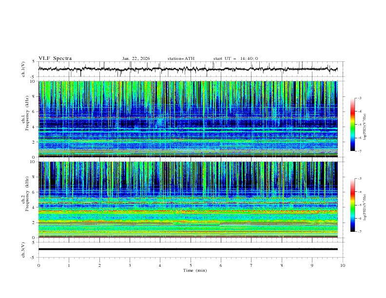Click the "start UT = 14:40:0" text

tap(235, 58)
